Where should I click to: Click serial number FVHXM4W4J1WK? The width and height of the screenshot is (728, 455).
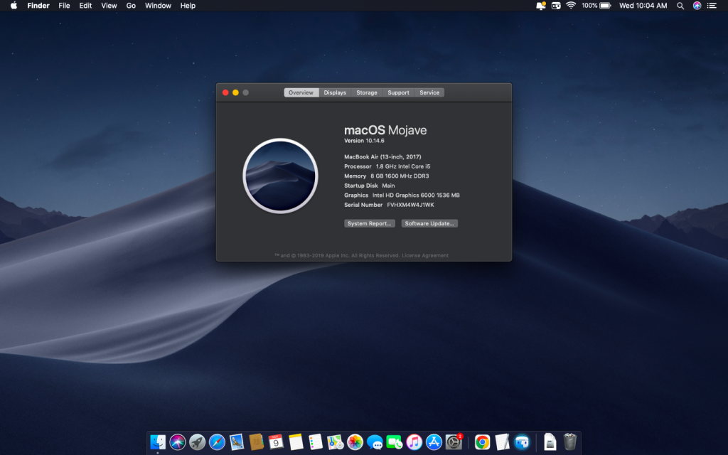click(410, 205)
